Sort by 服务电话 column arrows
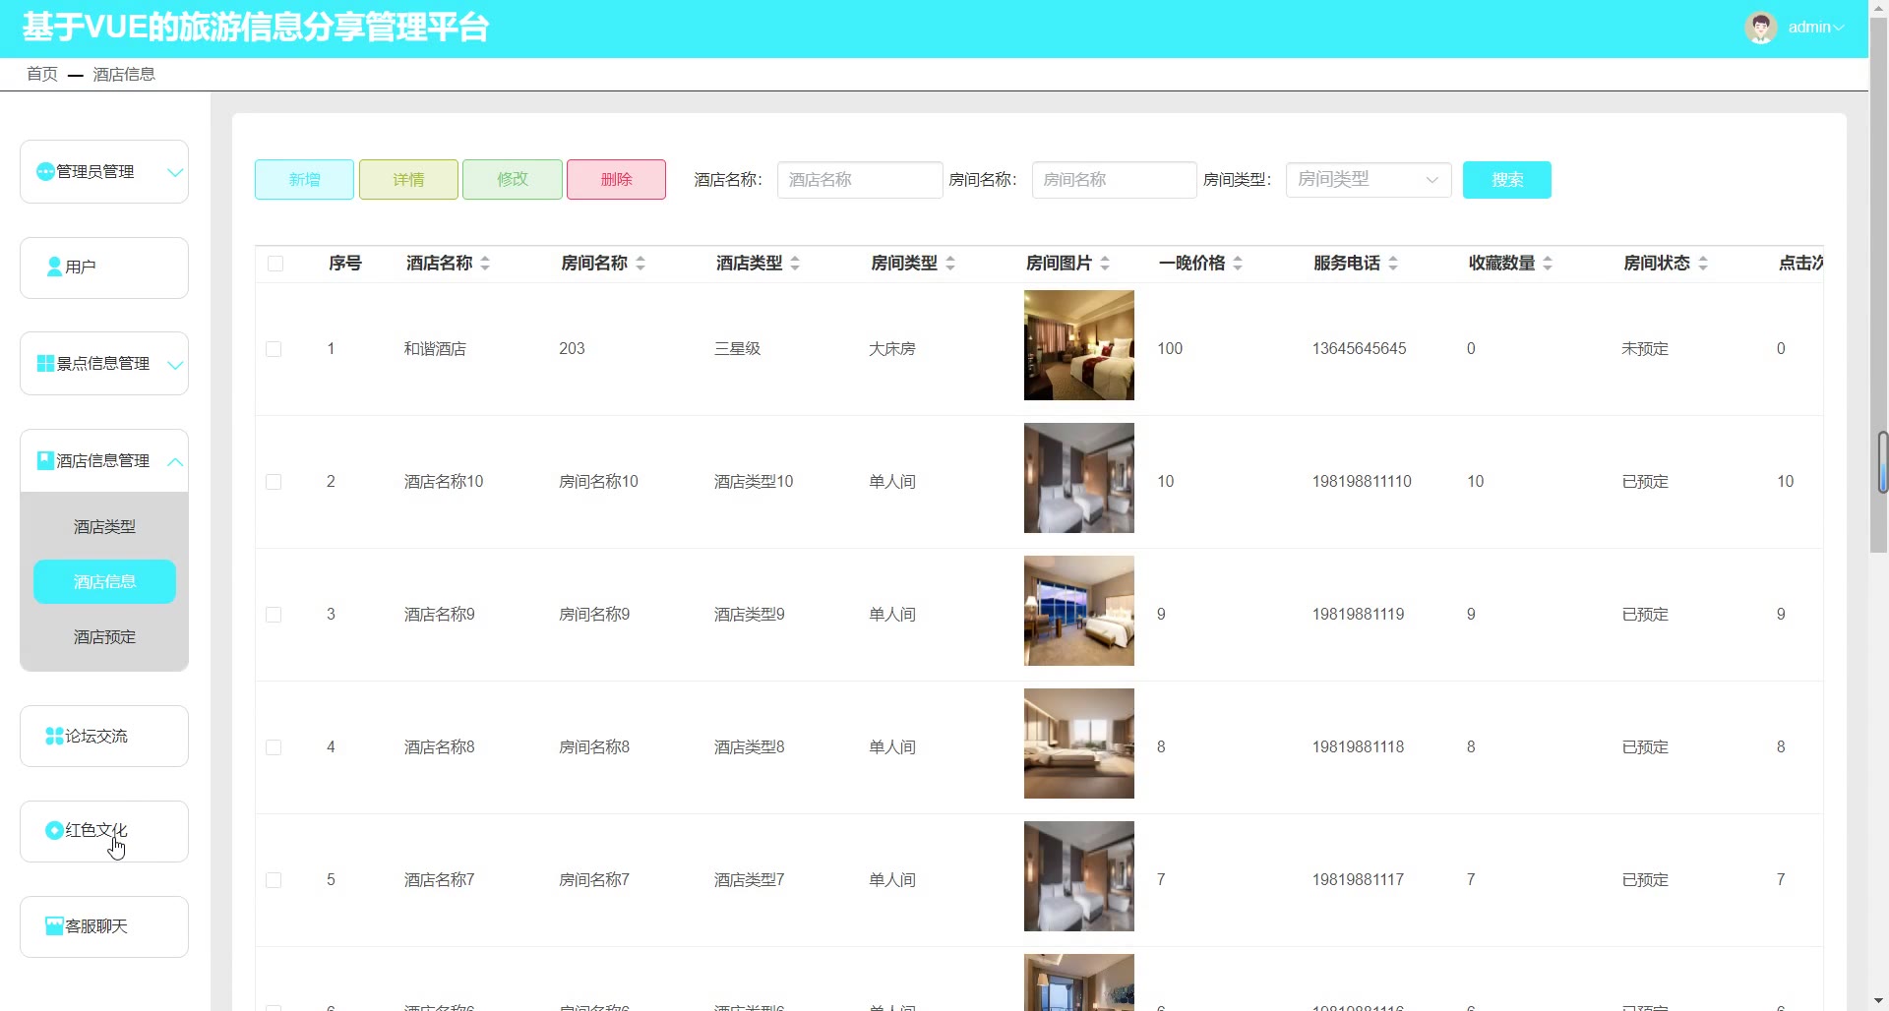This screenshot has width=1889, height=1011. [1393, 264]
